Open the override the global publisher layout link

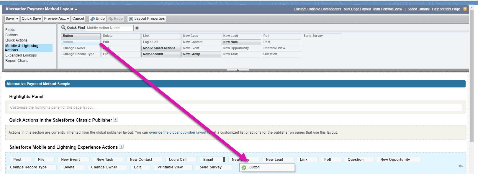[178, 132]
